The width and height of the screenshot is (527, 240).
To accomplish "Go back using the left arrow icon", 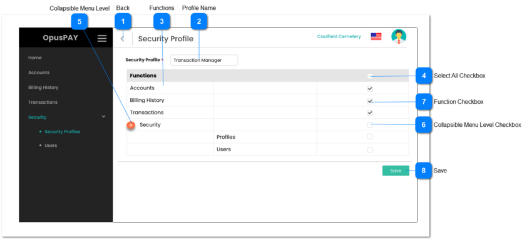I will coord(122,39).
